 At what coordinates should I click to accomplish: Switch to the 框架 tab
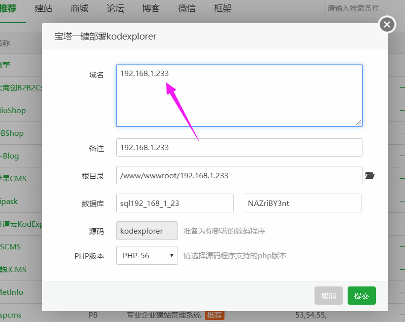click(223, 8)
